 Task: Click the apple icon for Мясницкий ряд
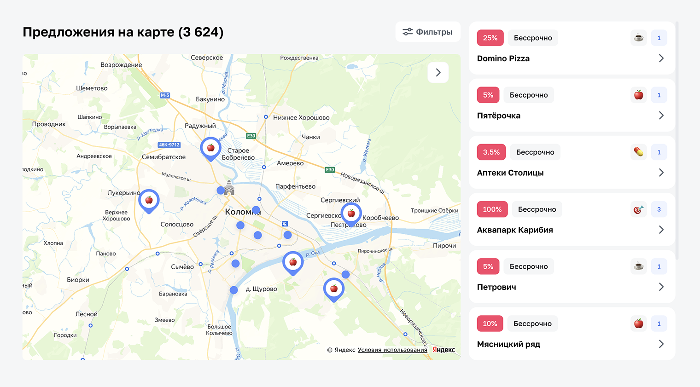[639, 323]
